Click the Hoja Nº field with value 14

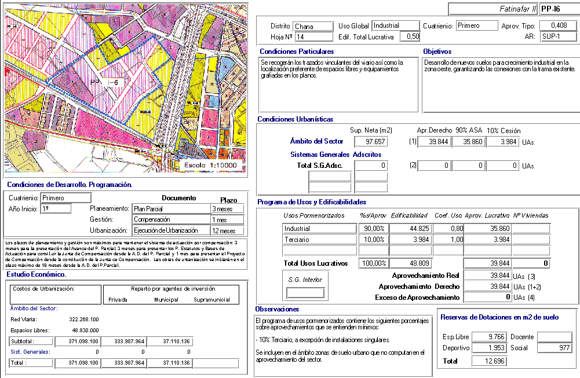[x=313, y=37]
